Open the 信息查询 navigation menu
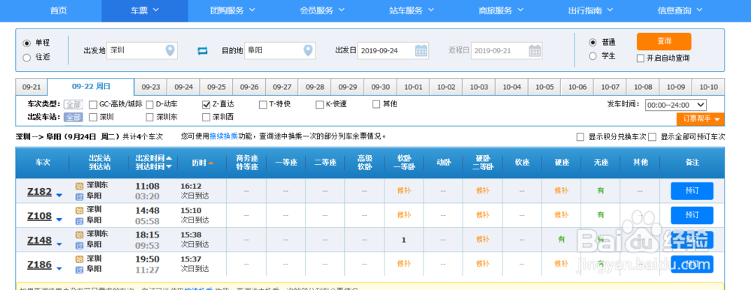751x290 pixels. [x=680, y=10]
